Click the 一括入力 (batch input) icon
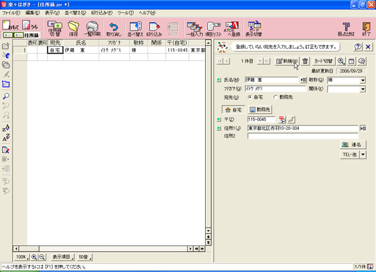This screenshot has width=376, height=272. tap(194, 29)
